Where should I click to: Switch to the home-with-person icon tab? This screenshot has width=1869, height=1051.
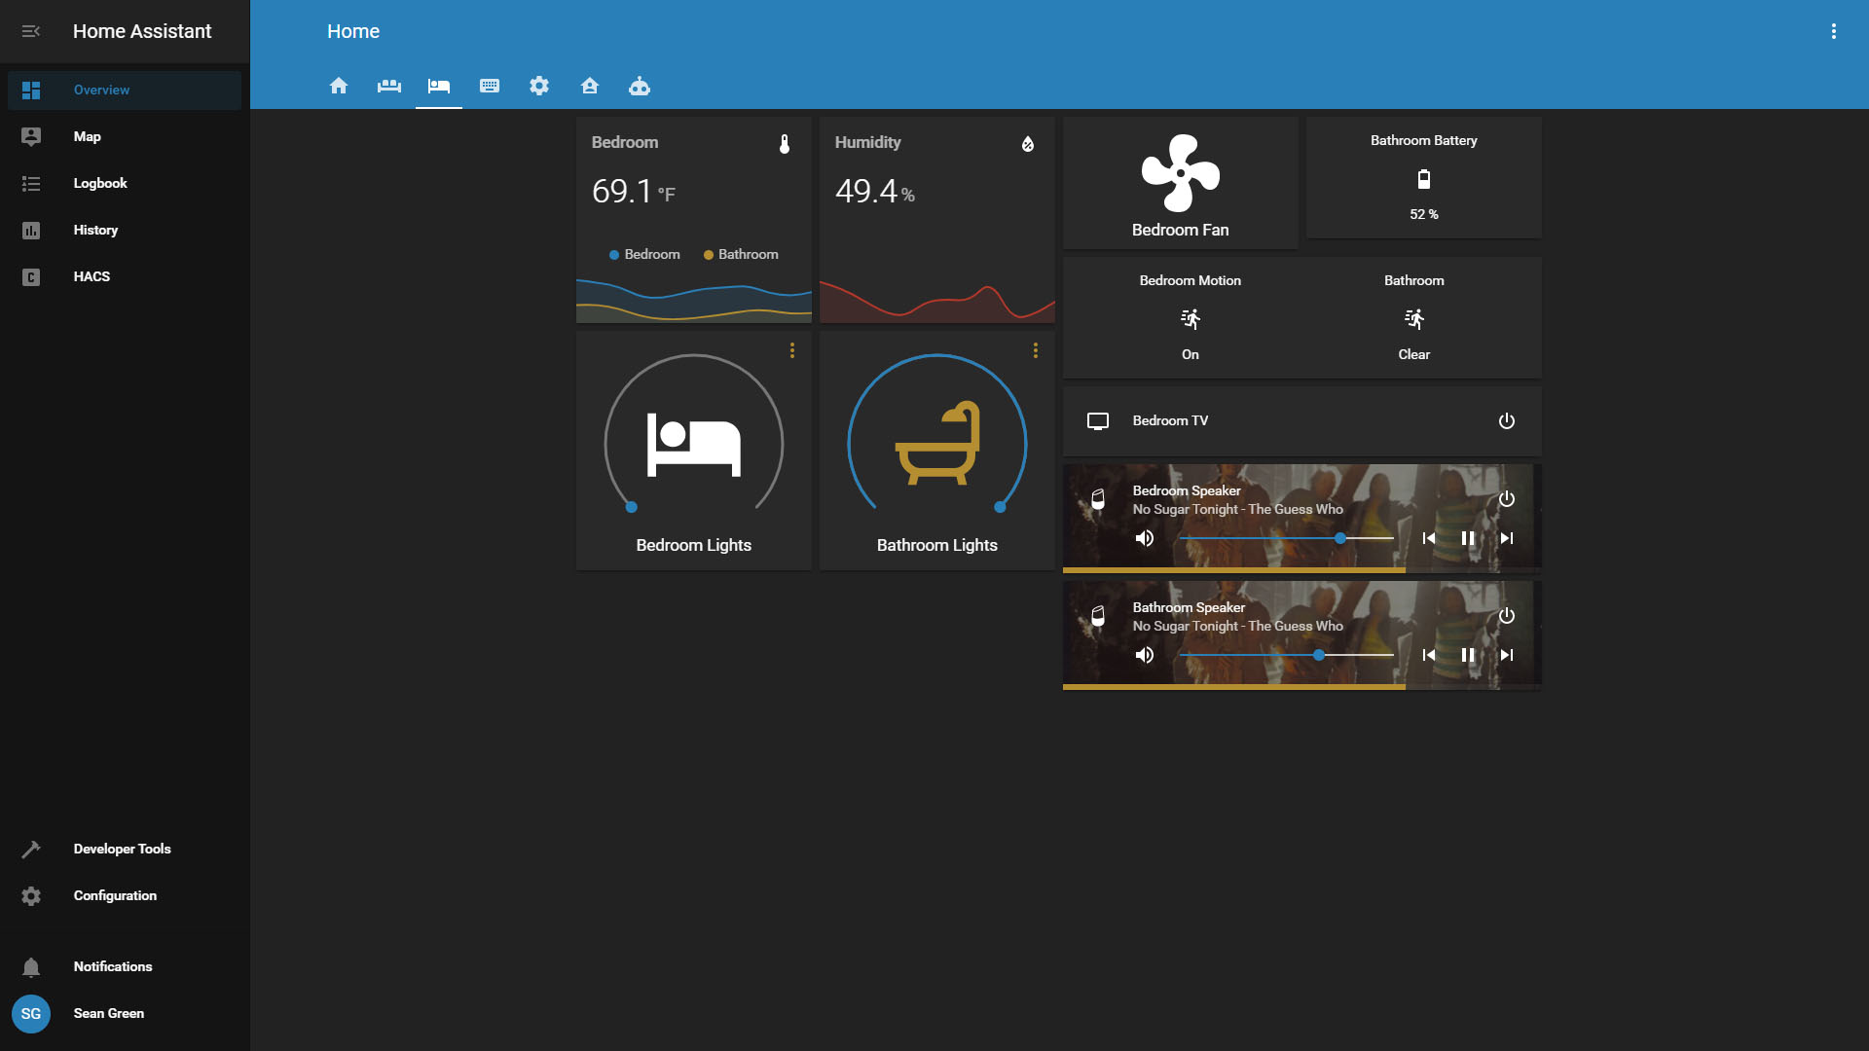[x=590, y=86]
